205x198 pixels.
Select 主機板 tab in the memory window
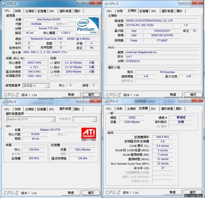(132, 109)
